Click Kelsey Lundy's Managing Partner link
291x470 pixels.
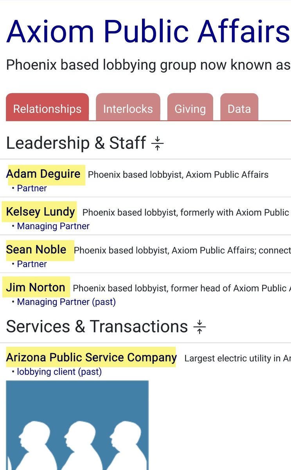[x=53, y=226]
